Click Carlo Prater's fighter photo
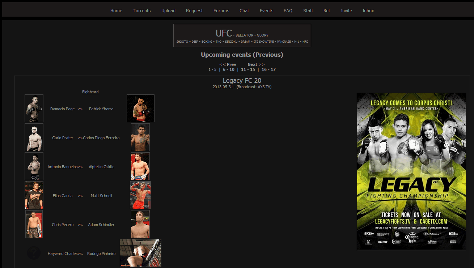The width and height of the screenshot is (474, 268). 34,137
